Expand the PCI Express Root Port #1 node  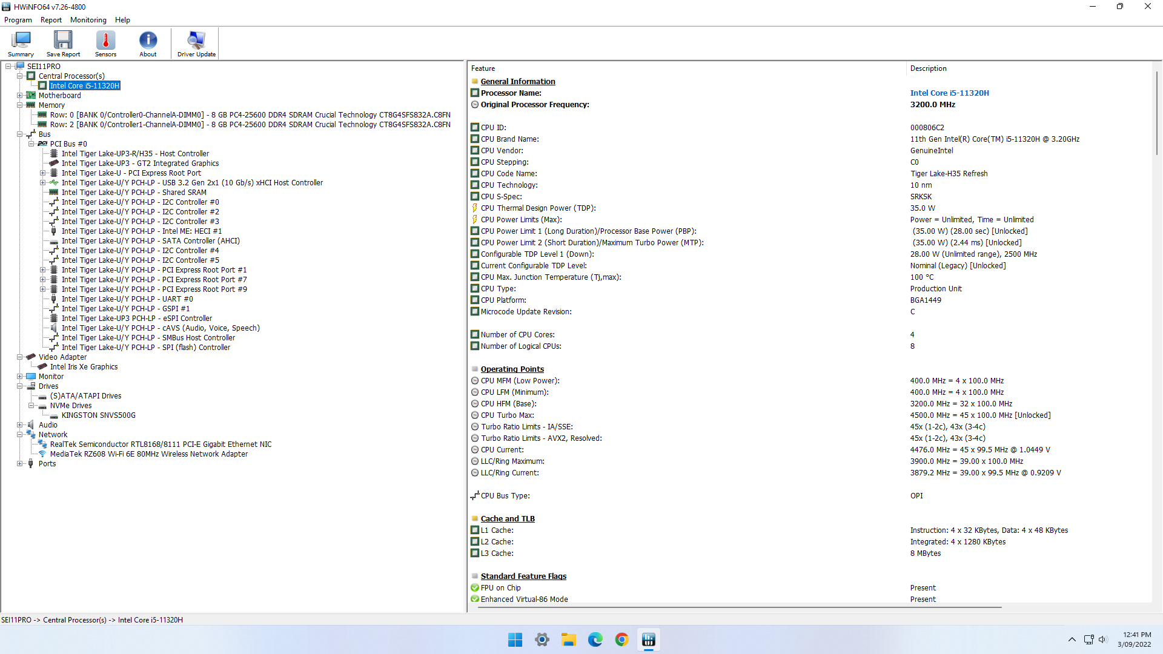point(42,269)
